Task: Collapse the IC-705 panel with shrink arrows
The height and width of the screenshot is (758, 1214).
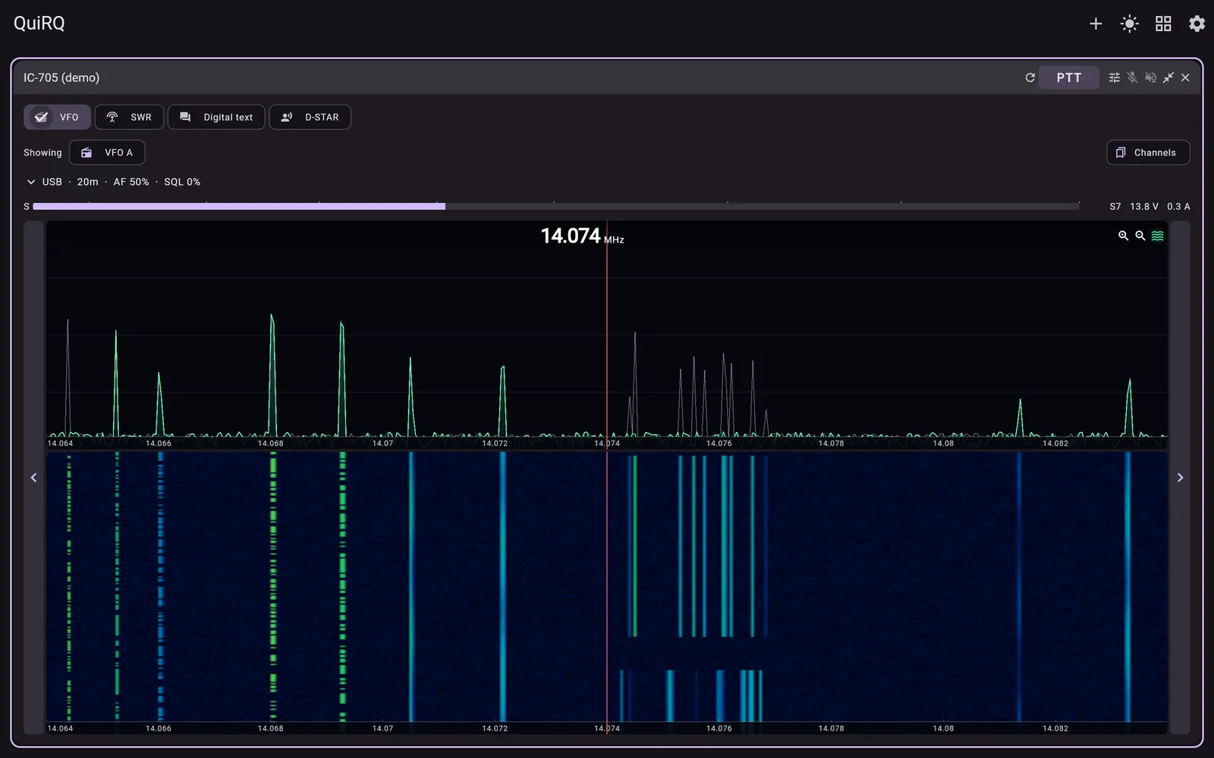Action: [x=1168, y=77]
